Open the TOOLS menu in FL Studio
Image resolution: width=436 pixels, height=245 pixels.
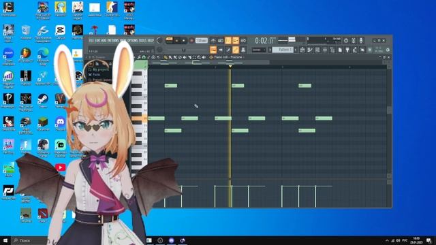point(142,41)
